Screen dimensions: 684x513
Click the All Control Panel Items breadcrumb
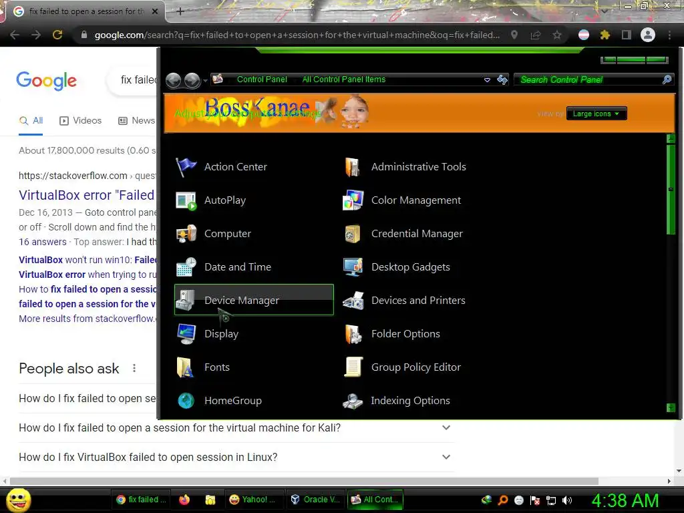[344, 79]
